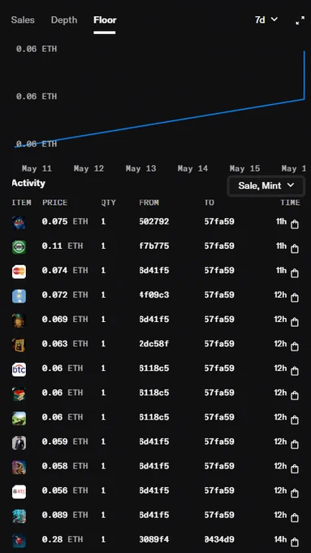
Task: Open sender address 3089f4
Action: pyautogui.click(x=154, y=539)
